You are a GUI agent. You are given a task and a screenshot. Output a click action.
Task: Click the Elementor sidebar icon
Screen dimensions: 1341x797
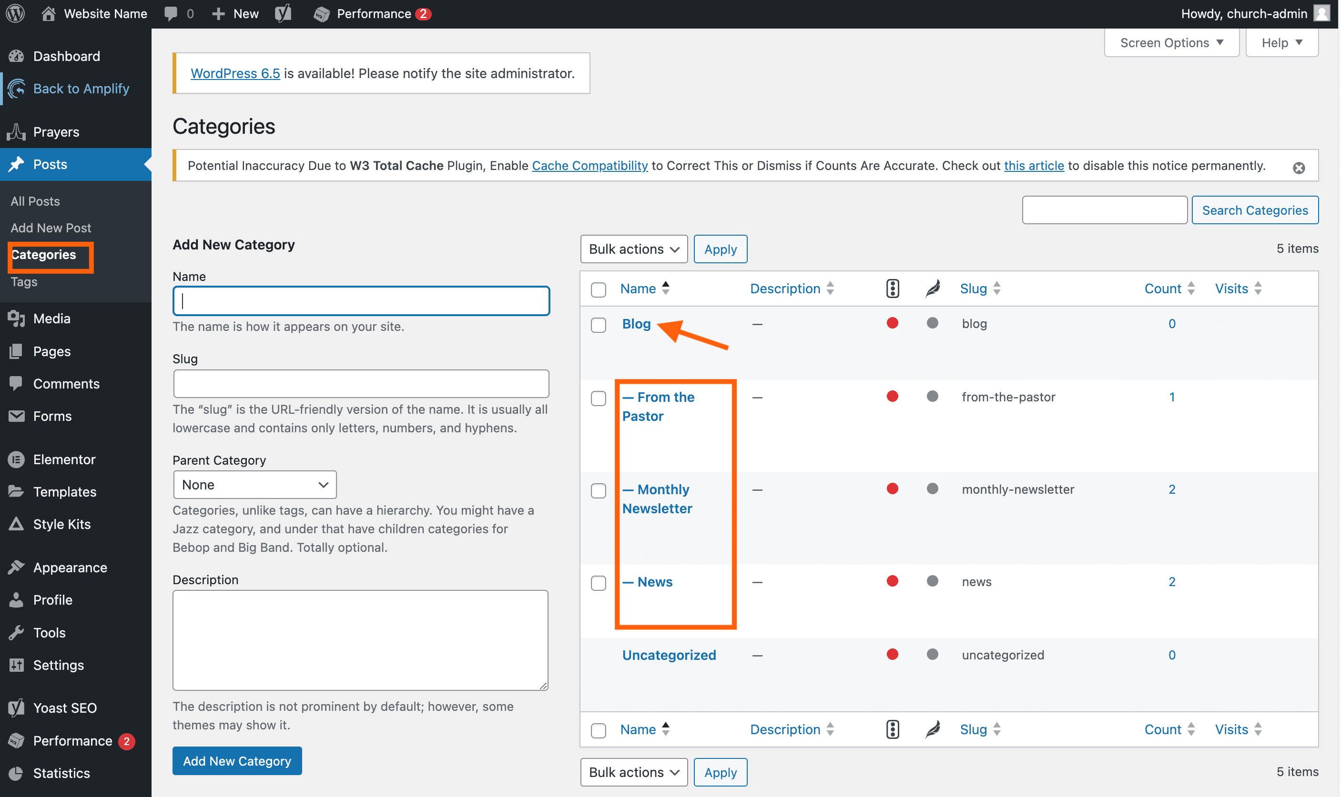16,459
